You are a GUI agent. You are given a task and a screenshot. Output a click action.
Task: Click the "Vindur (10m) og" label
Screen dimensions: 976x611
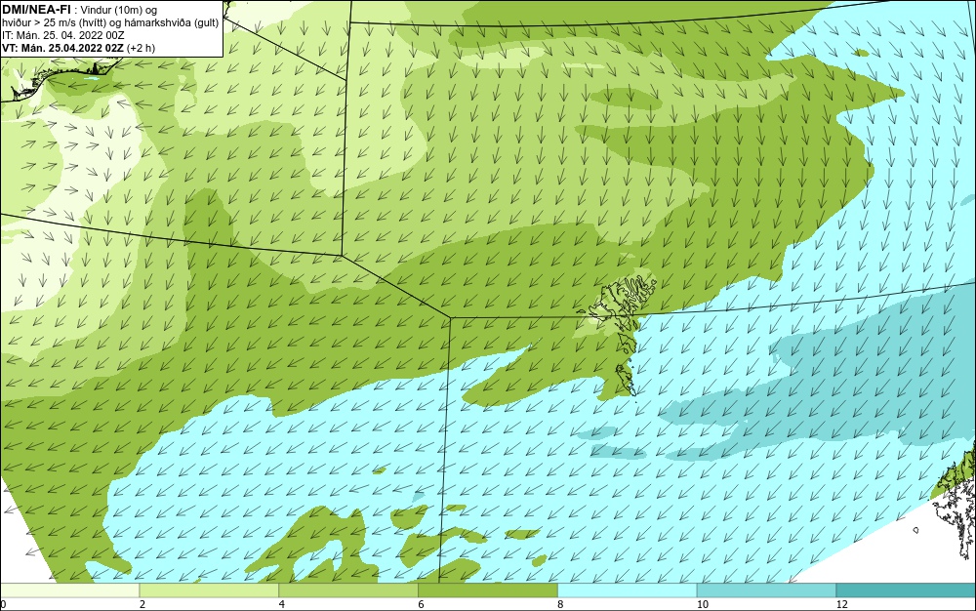click(x=119, y=10)
